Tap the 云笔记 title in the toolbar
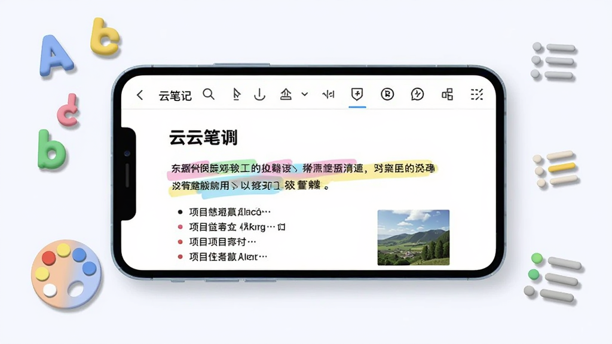Screen dimensions: 612x344 [x=175, y=96]
